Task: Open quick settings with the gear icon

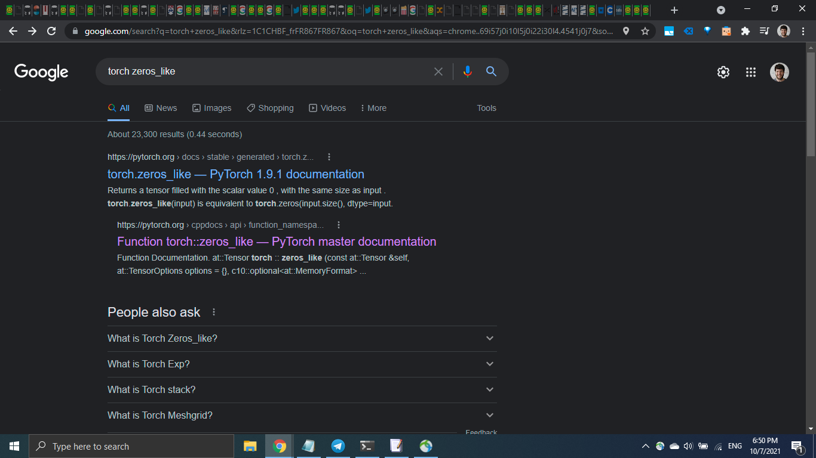Action: coord(723,72)
